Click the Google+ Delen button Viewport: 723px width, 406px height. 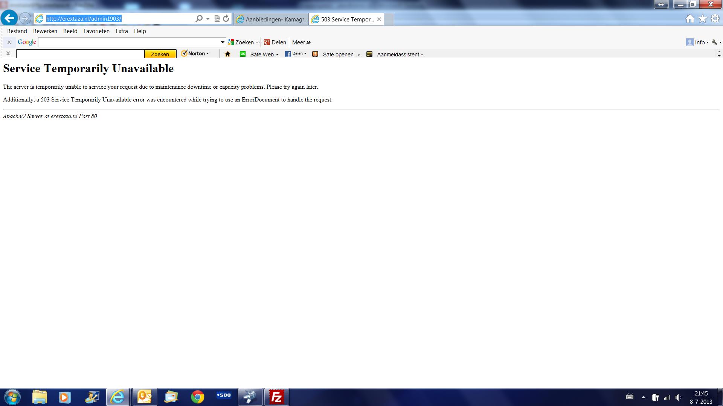(275, 42)
